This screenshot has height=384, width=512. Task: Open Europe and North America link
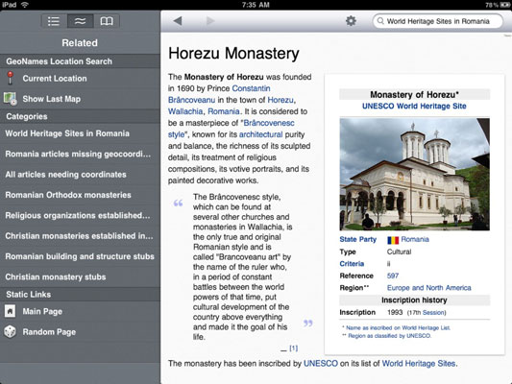click(429, 288)
